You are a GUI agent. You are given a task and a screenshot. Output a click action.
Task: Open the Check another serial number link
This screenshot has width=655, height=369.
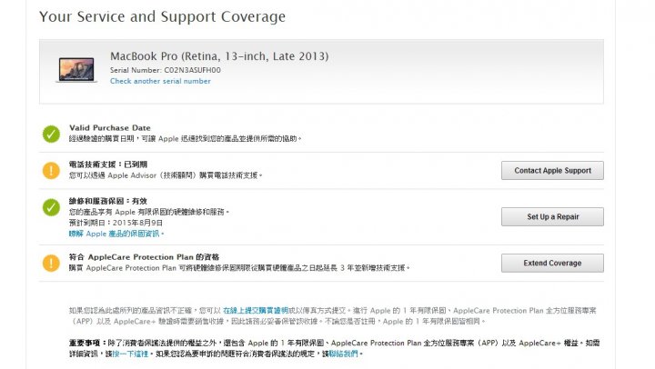160,81
